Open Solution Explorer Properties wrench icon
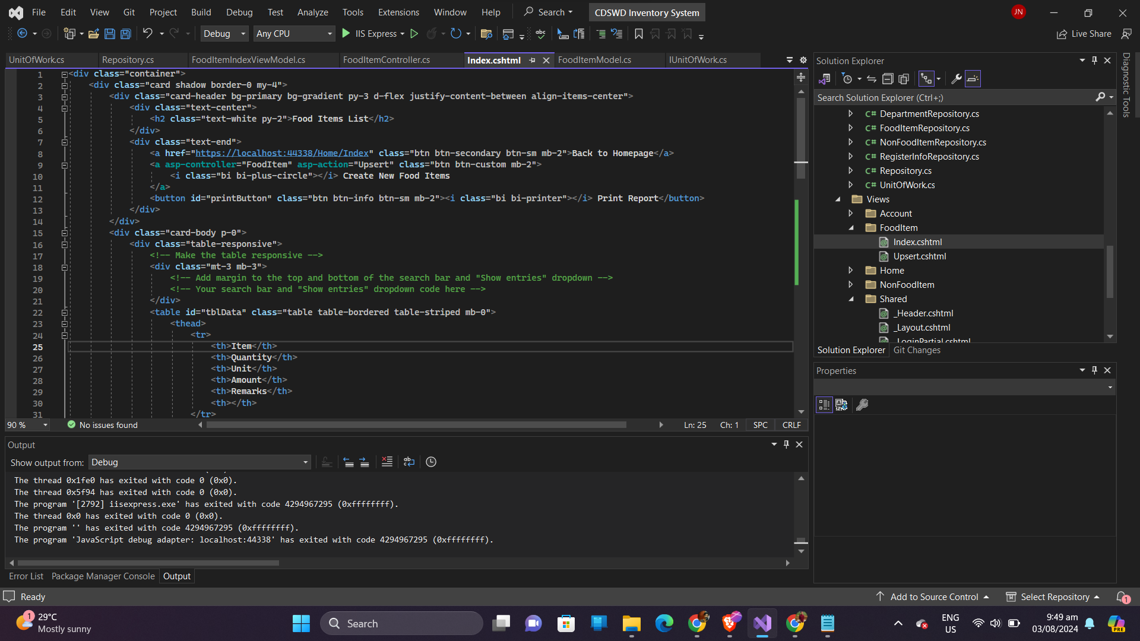The height and width of the screenshot is (641, 1140). point(956,79)
